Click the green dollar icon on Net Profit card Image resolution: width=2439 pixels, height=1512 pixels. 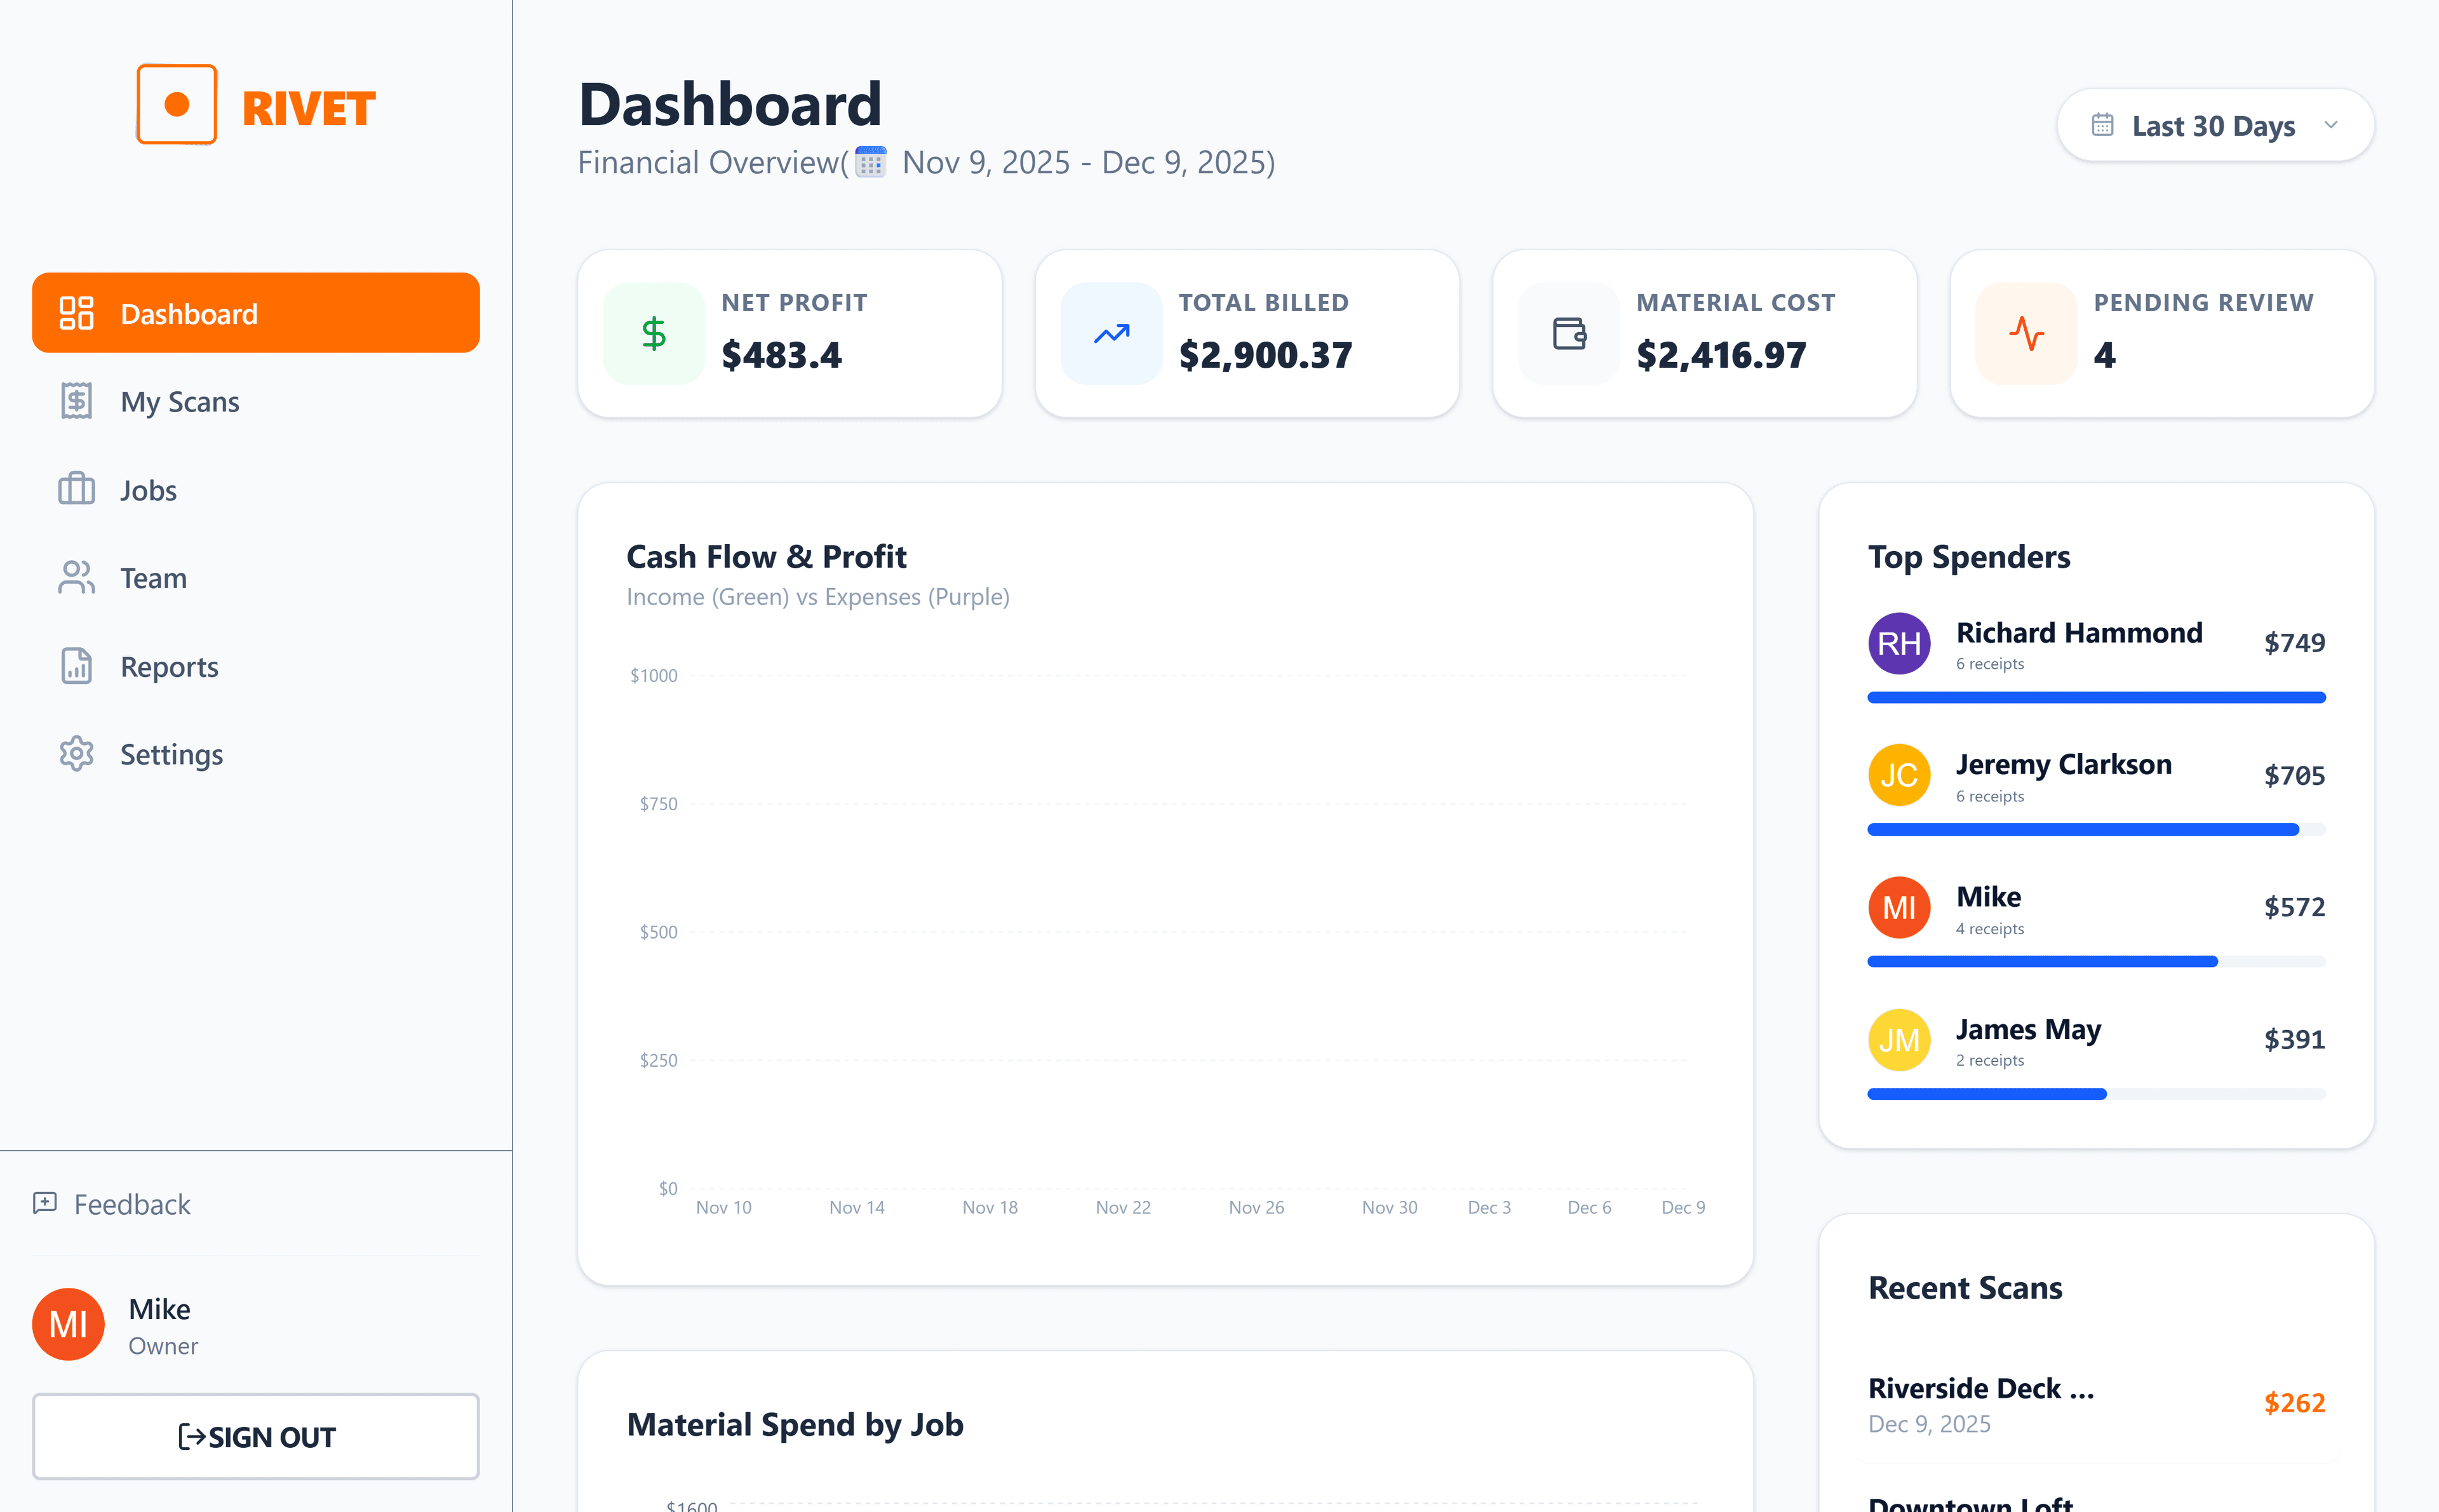point(654,333)
